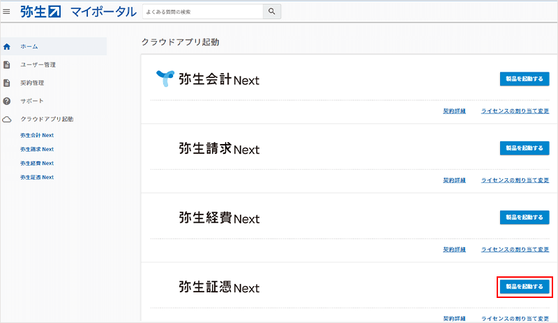Open クラウドアプリ起動 in sidebar
The image size is (558, 323).
coord(47,119)
